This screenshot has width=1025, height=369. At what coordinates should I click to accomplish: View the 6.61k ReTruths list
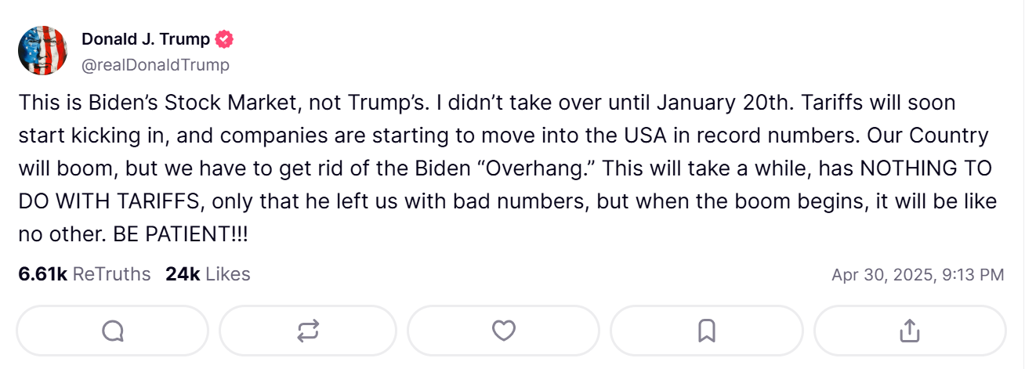click(x=84, y=274)
